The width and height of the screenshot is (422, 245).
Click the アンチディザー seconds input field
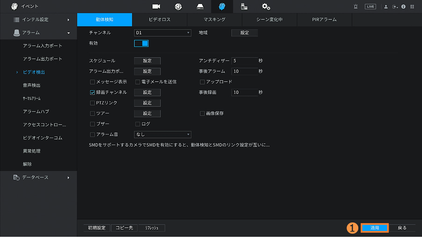coord(245,61)
